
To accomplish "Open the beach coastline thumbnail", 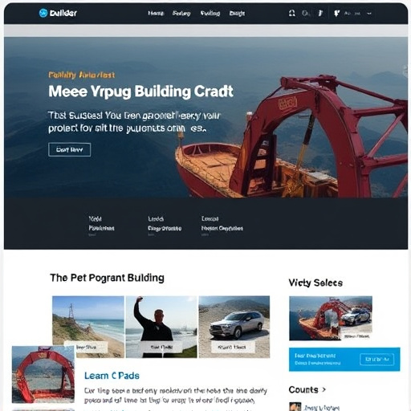I will click(x=88, y=327).
